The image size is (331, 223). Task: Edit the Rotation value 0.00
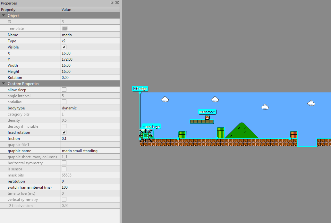point(90,78)
